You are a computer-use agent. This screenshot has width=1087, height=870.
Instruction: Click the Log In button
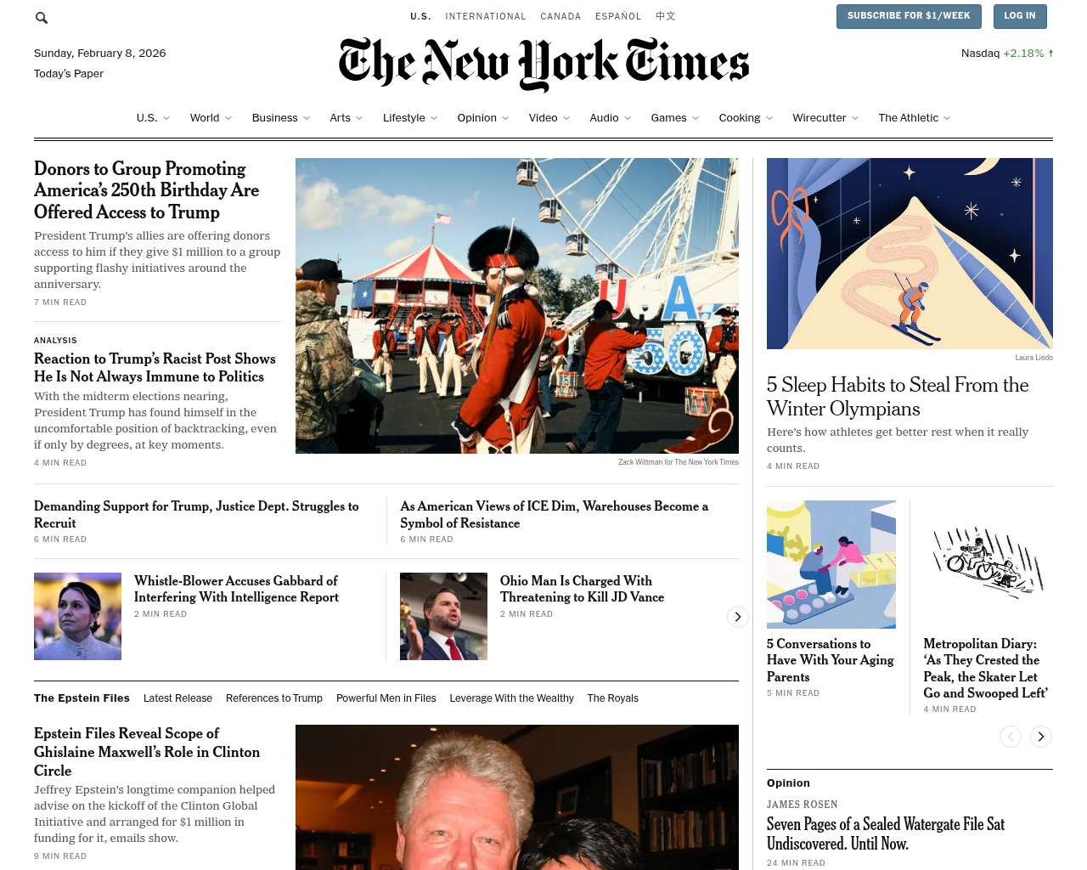[1019, 16]
